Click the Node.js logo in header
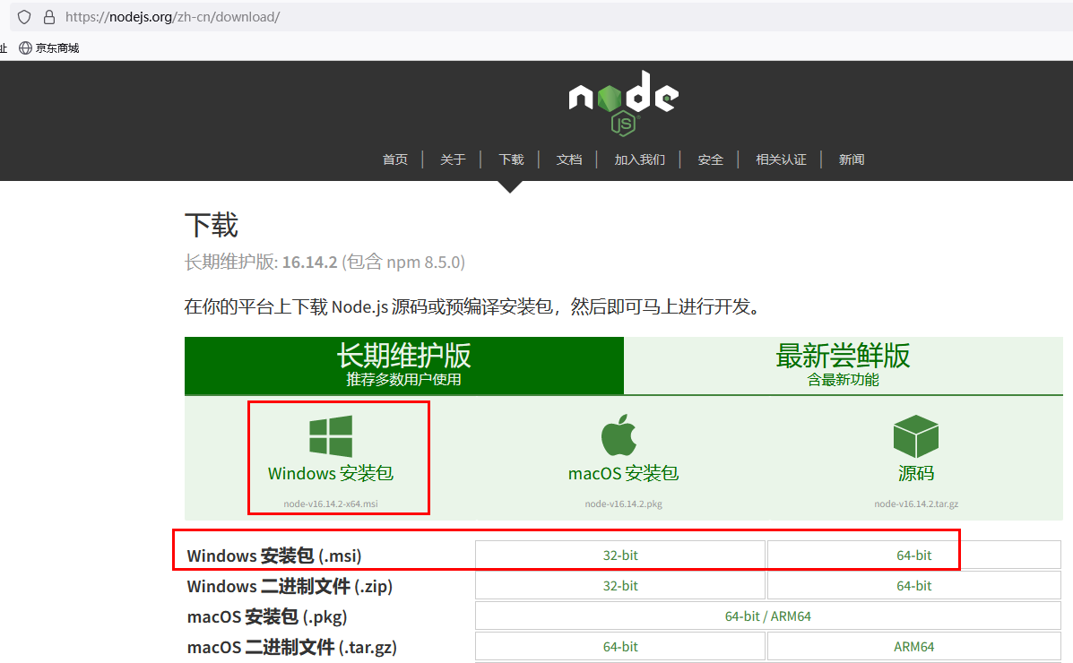 (x=623, y=103)
